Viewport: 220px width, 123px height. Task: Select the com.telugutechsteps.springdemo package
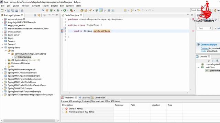pos(30,54)
